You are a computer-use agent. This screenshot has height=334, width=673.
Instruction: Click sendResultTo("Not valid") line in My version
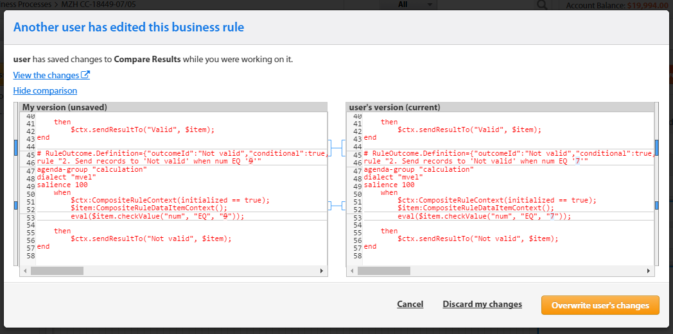tap(151, 238)
